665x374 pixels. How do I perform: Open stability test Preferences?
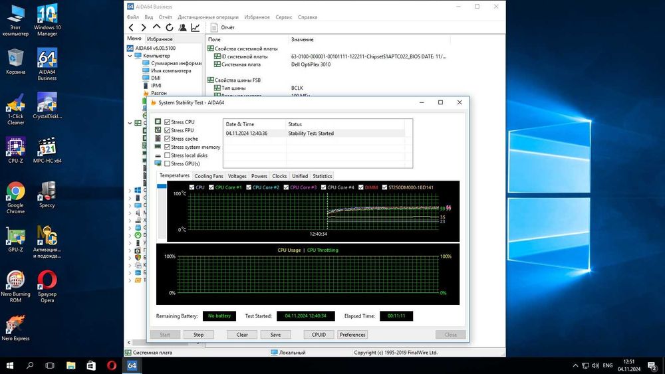[x=352, y=335]
